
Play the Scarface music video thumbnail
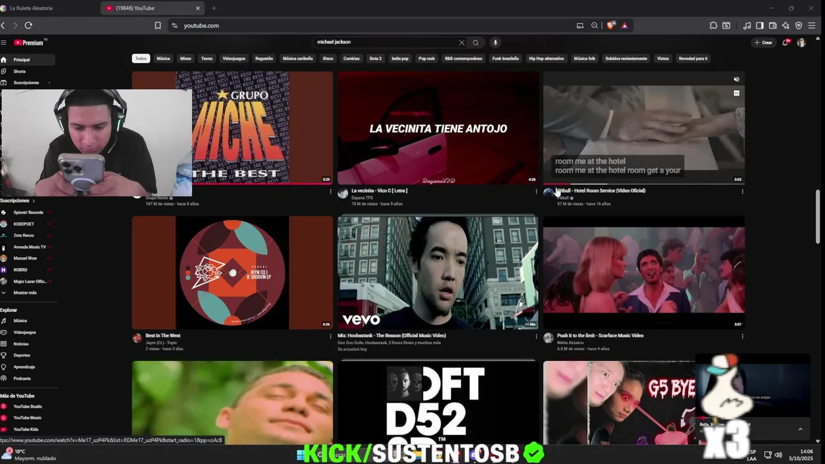pyautogui.click(x=644, y=273)
